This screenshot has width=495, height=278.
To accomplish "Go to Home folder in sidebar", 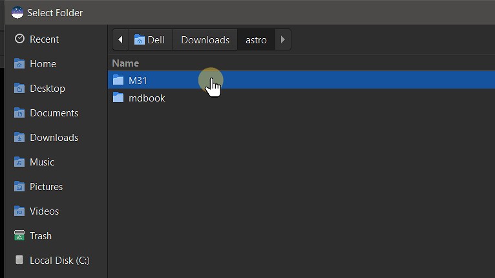I will click(43, 64).
